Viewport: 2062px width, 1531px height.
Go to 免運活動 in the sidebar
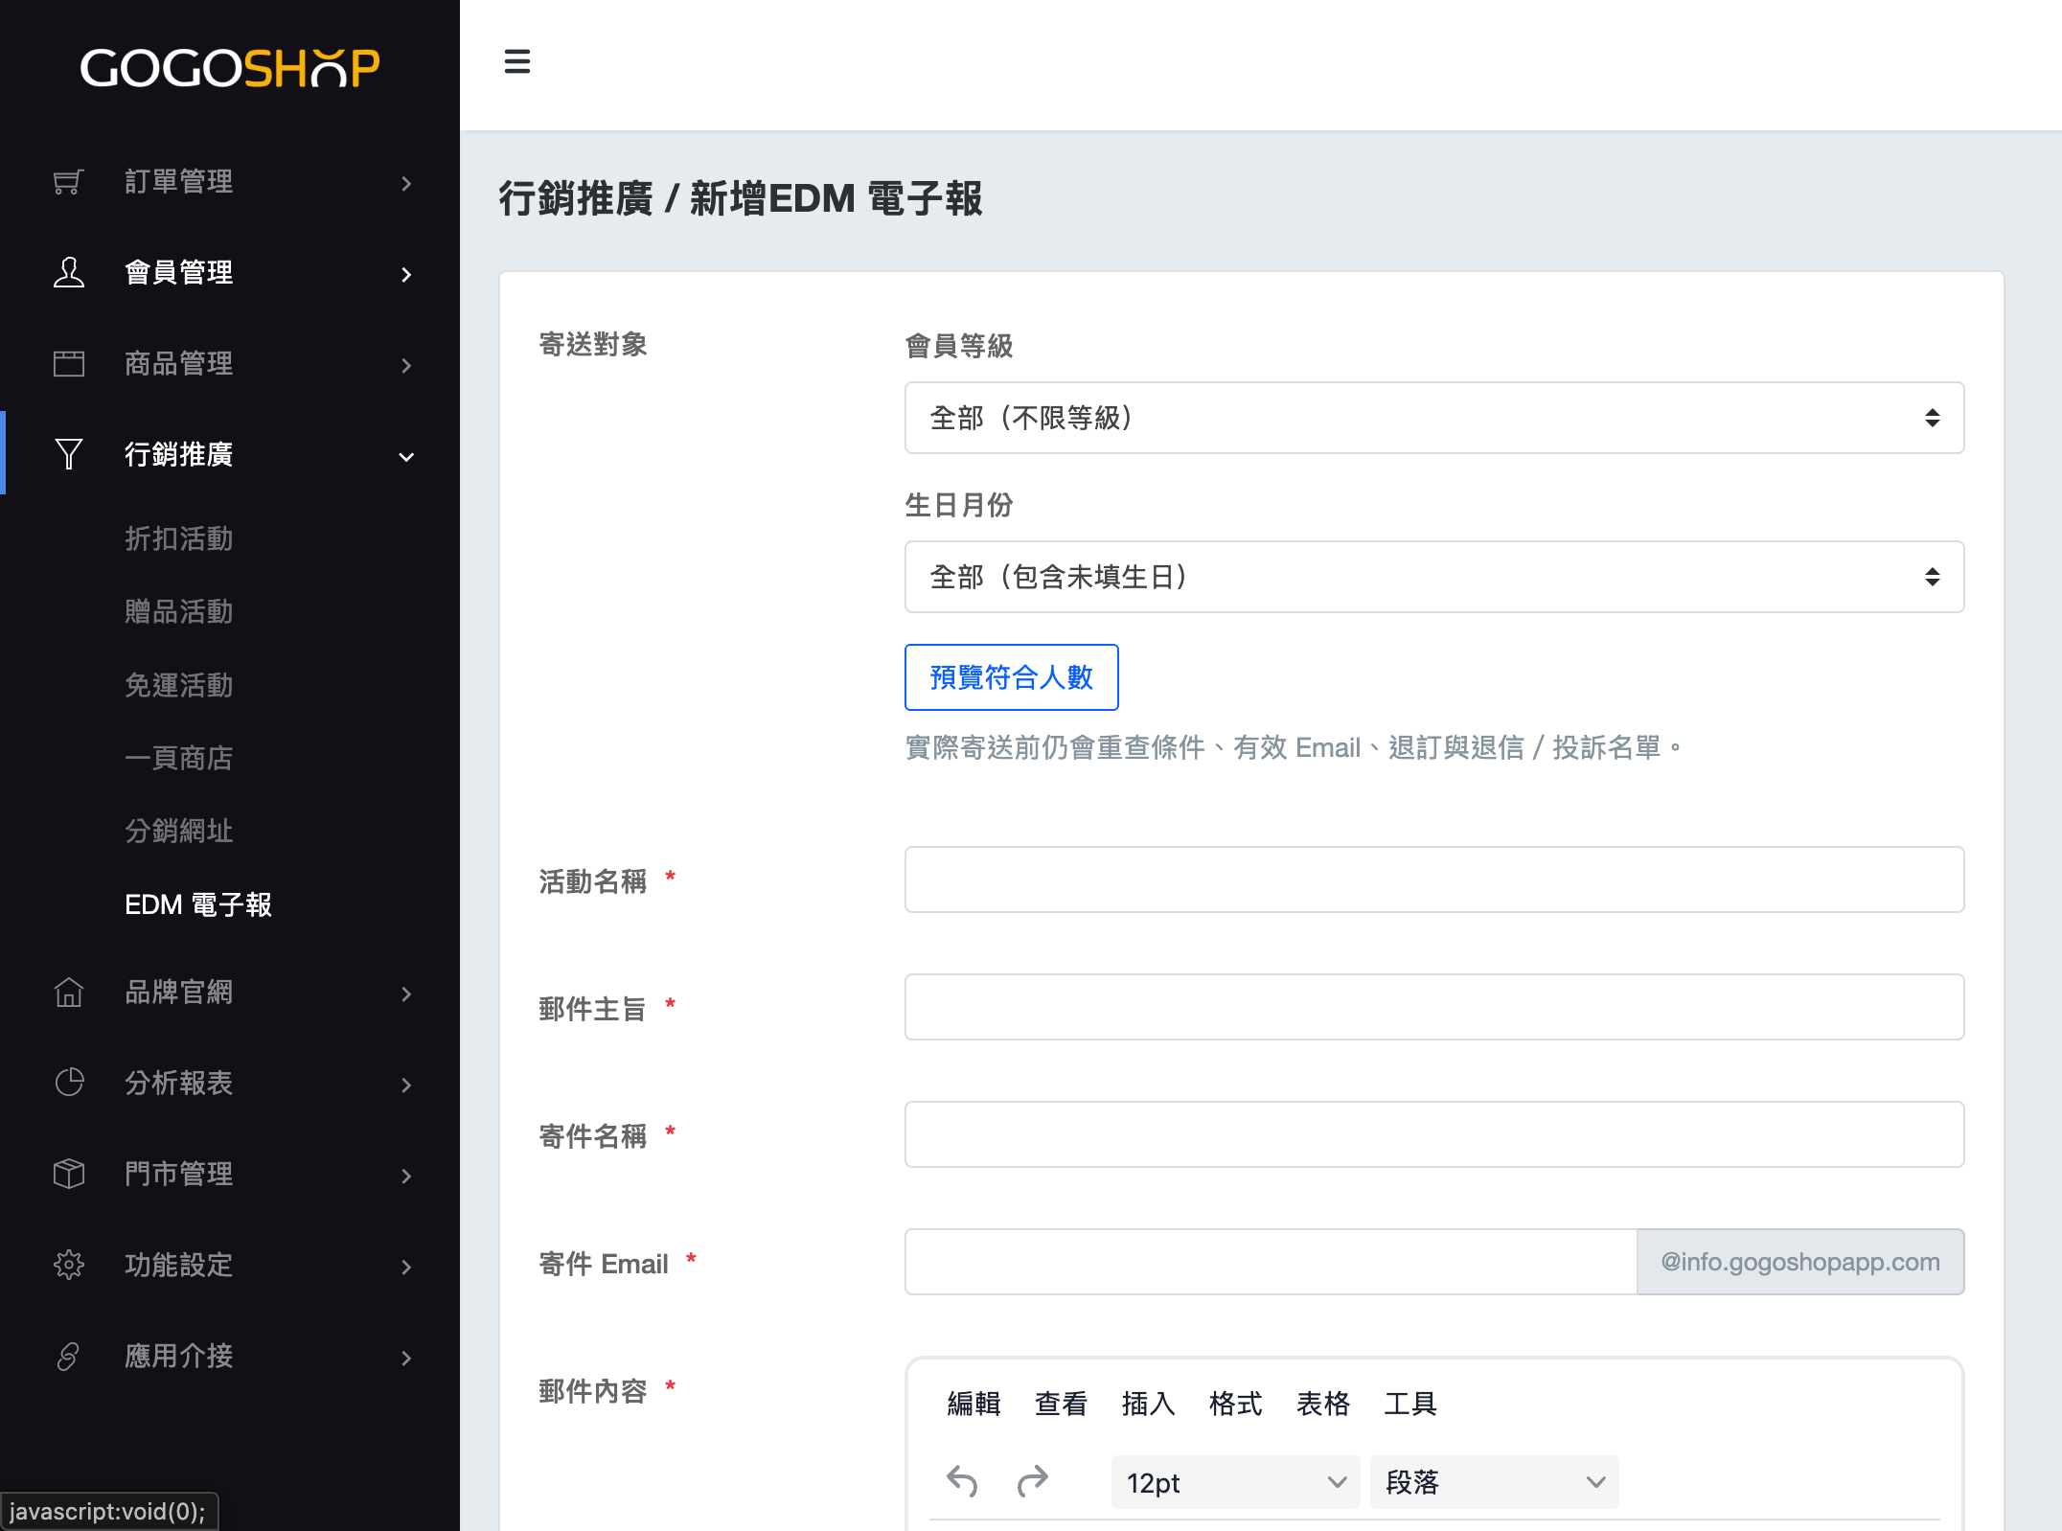[x=179, y=685]
